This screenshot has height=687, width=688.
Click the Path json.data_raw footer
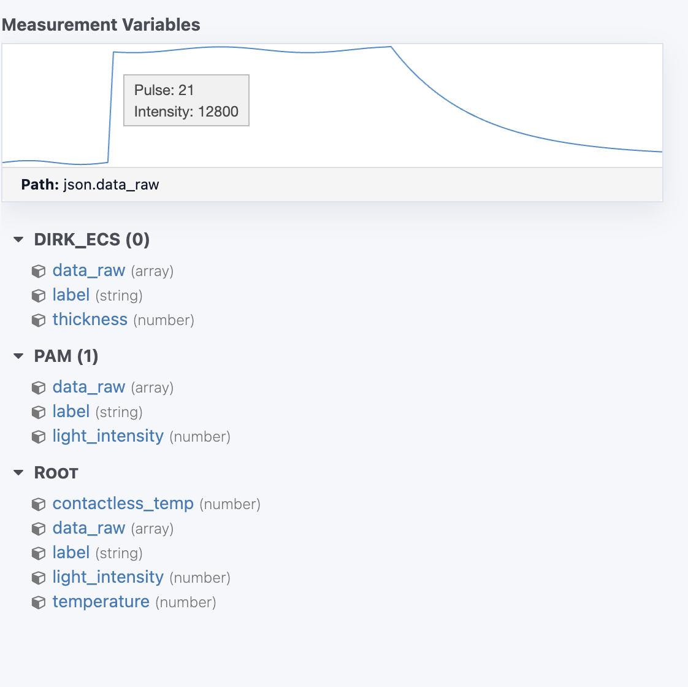[332, 185]
